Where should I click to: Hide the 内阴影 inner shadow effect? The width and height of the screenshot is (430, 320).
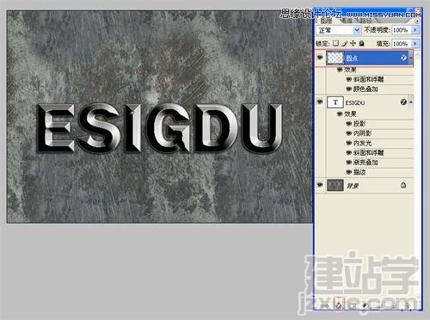point(349,133)
